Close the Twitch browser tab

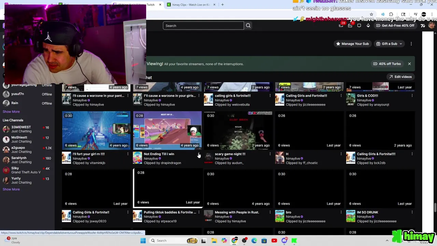160,4
